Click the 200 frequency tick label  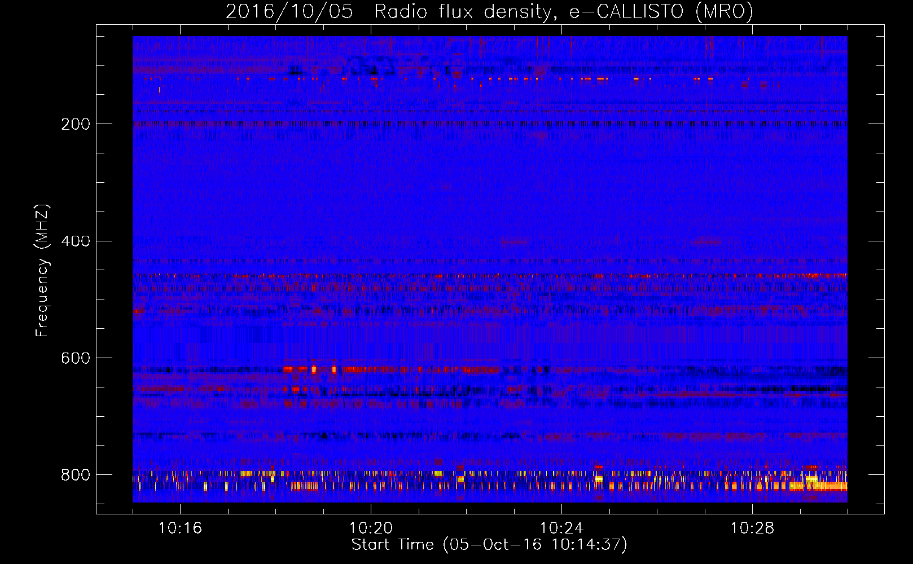(x=76, y=124)
